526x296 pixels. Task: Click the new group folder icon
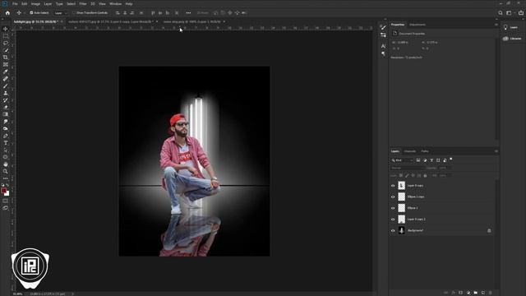click(476, 293)
